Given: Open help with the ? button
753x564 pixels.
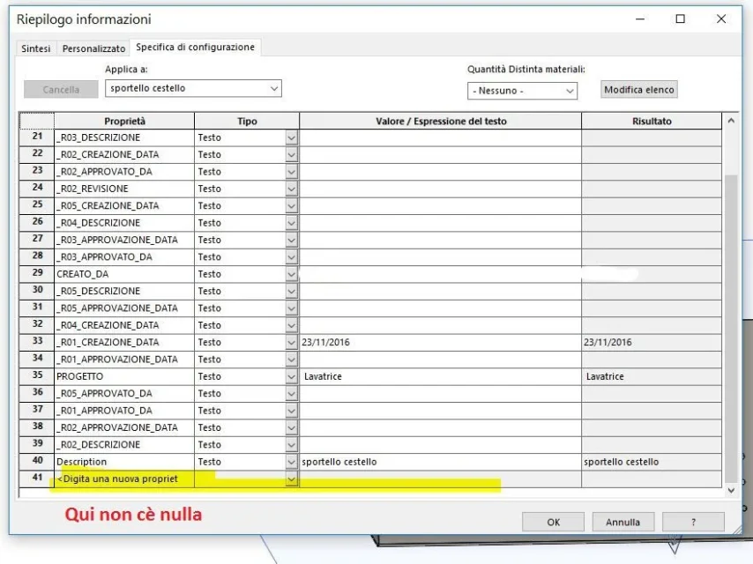Looking at the screenshot, I should (693, 522).
